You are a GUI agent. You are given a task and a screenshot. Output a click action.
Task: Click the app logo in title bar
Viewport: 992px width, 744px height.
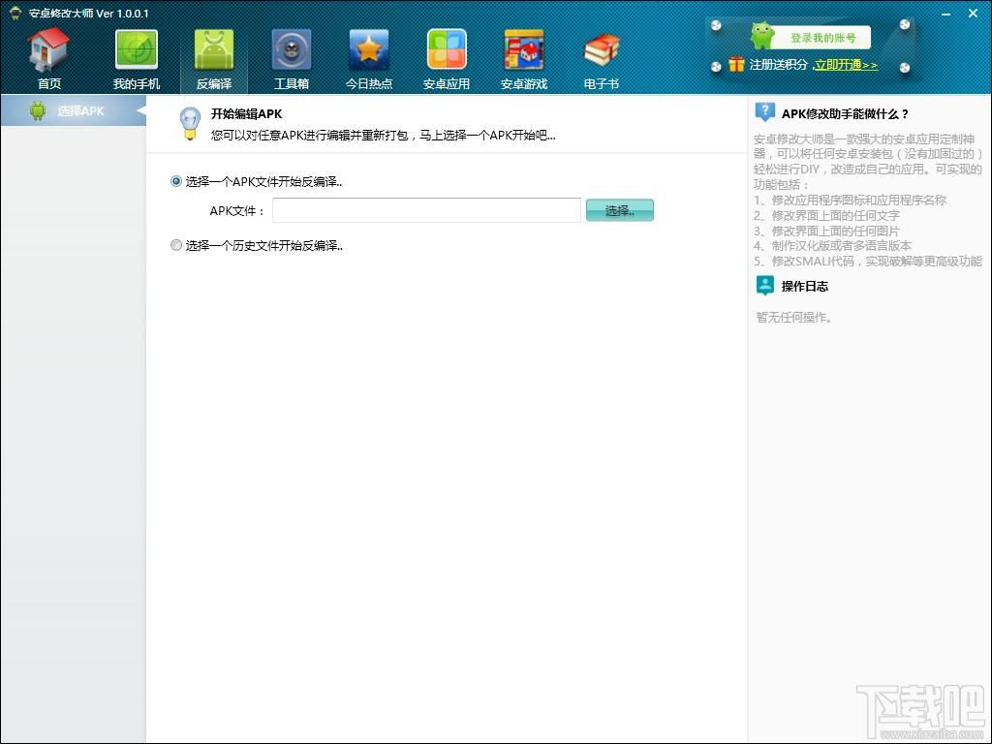15,14
